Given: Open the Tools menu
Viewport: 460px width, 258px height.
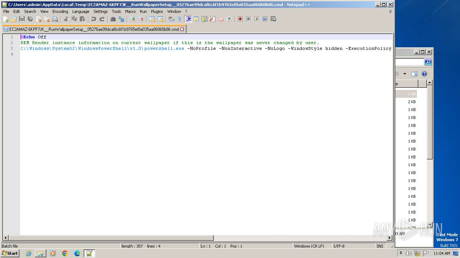Looking at the screenshot, I should point(116,11).
